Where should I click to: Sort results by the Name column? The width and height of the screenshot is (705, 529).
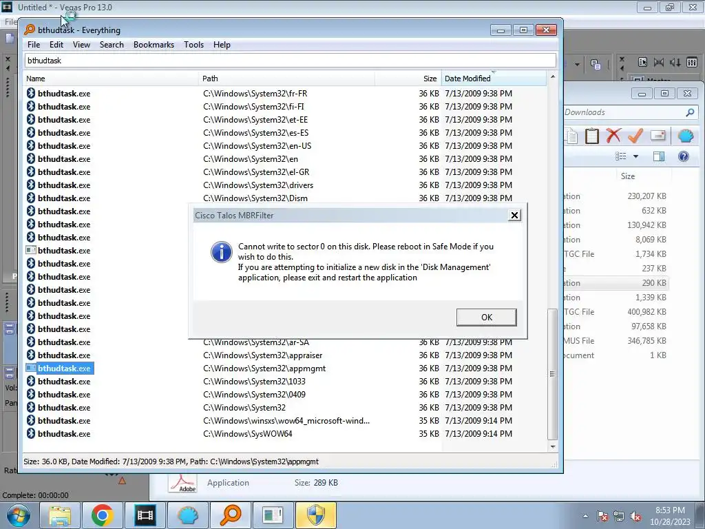pos(111,79)
